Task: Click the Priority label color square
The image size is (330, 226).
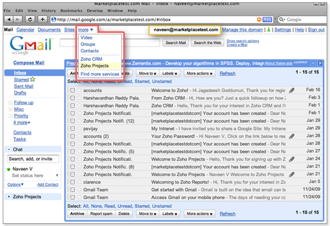Action: (10, 116)
